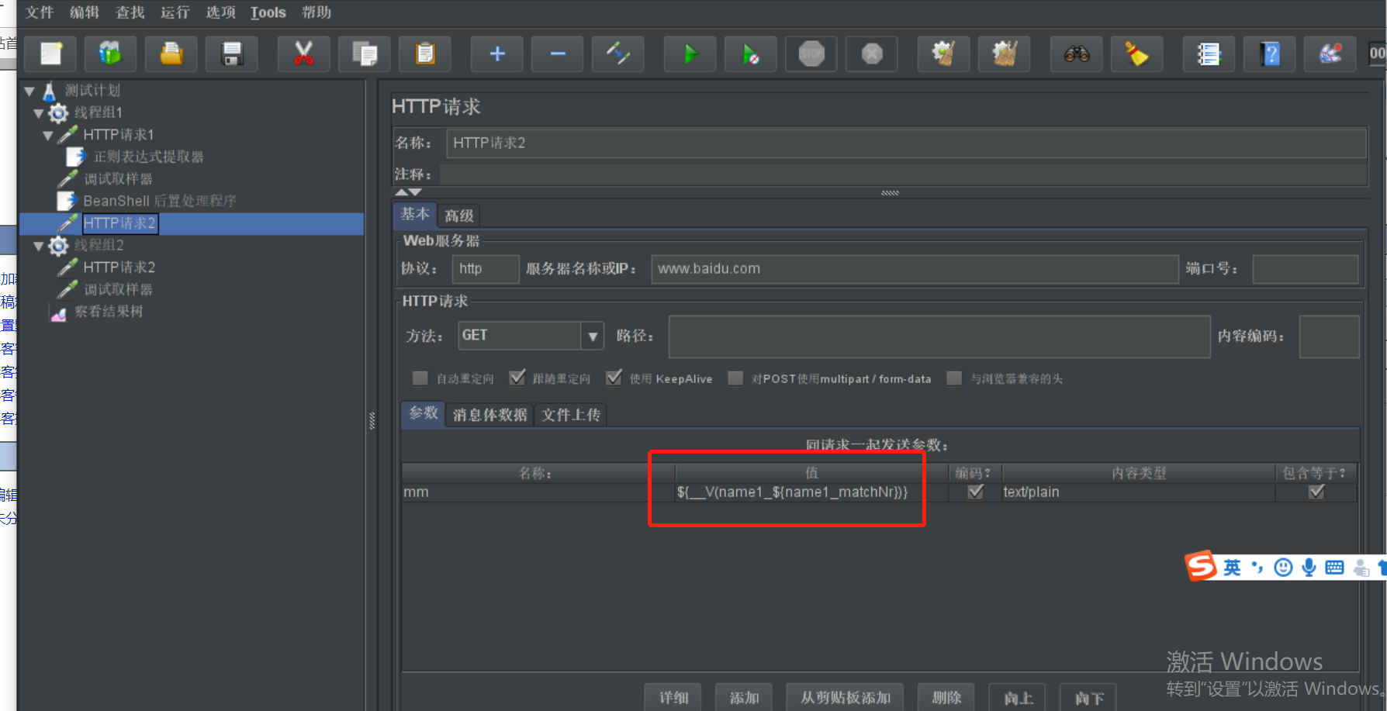Enable the 自动重定向 checkbox
This screenshot has width=1387, height=711.
(x=420, y=378)
